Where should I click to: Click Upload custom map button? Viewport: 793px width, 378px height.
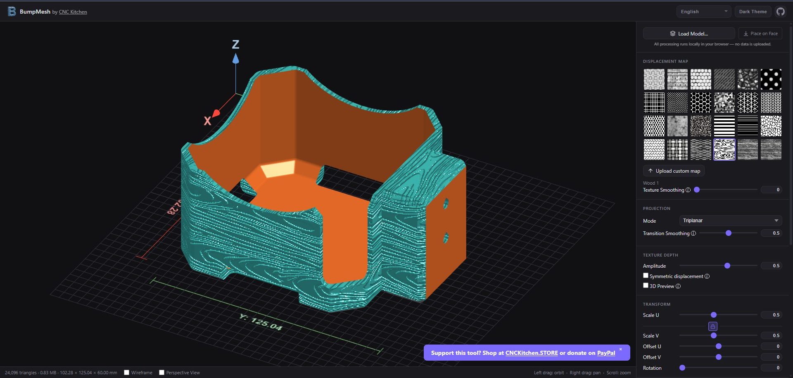point(674,171)
